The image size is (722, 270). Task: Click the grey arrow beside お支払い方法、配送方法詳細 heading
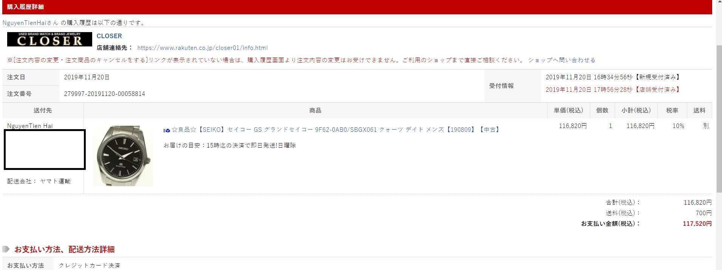tap(6, 249)
